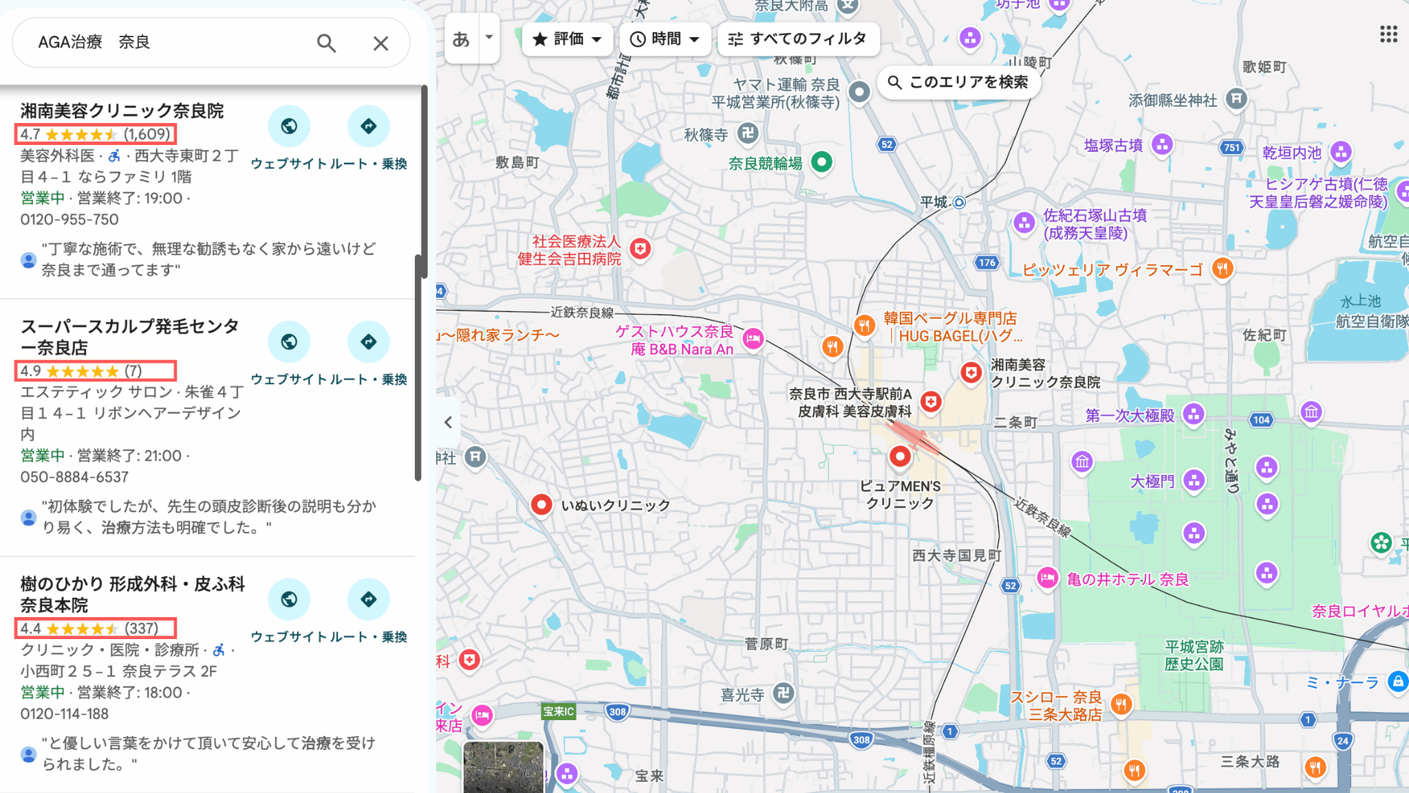
Task: Open the 樹のひかり 形成外科・皮ふ科 listing title
Action: (x=133, y=594)
